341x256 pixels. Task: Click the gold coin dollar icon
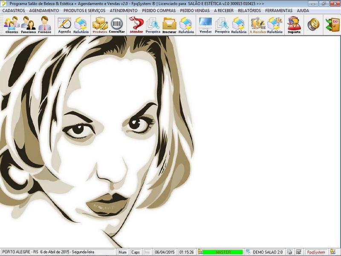[x=313, y=25]
